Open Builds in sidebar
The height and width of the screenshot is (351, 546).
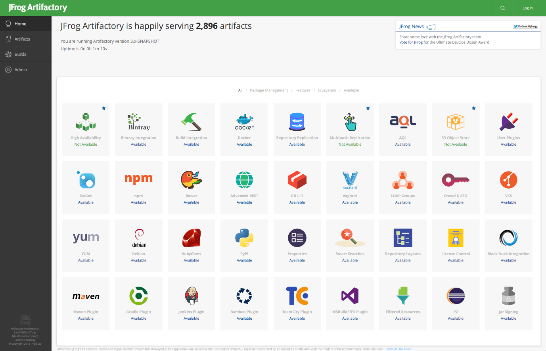26,54
